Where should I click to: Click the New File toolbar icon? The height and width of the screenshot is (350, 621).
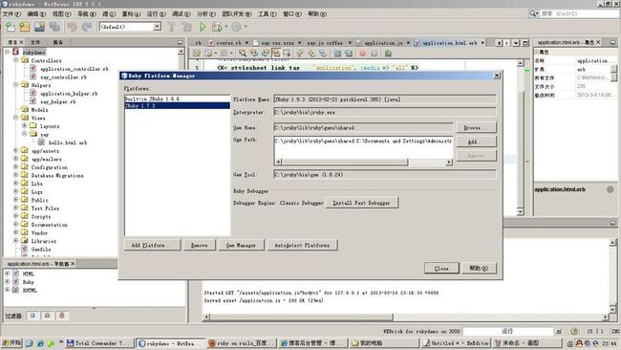coord(10,27)
